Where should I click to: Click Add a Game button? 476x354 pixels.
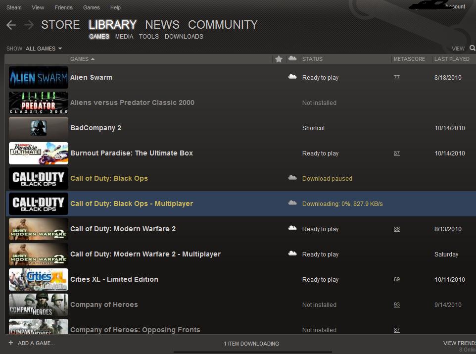(36, 343)
